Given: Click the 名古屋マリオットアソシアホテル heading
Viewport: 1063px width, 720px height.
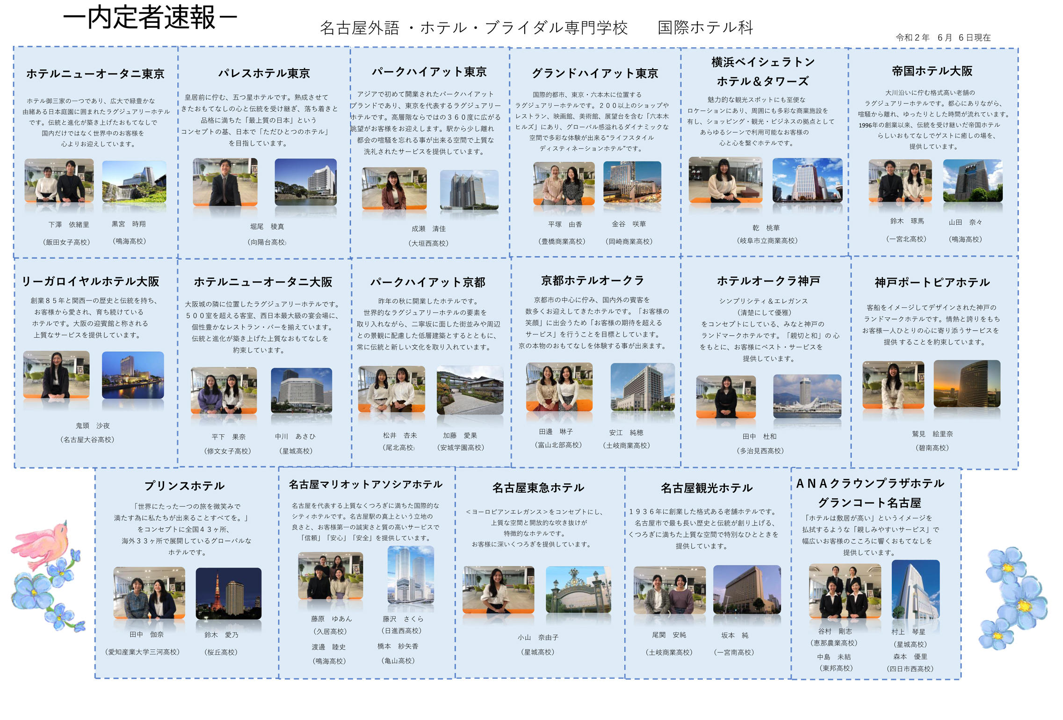Looking at the screenshot, I should click(365, 485).
